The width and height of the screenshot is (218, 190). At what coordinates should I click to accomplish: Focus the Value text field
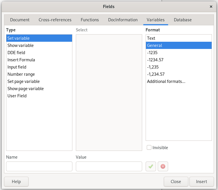pos(109,166)
